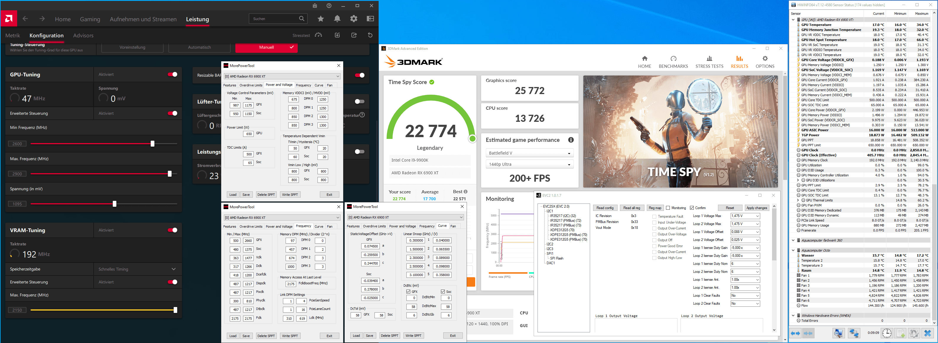The image size is (938, 343).
Task: Click HWiNFO reset clock icon
Action: click(887, 333)
